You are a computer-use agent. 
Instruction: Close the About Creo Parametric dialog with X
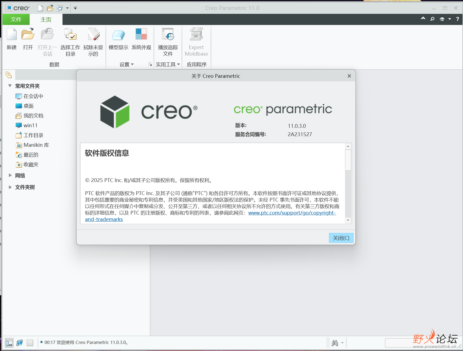pos(349,76)
